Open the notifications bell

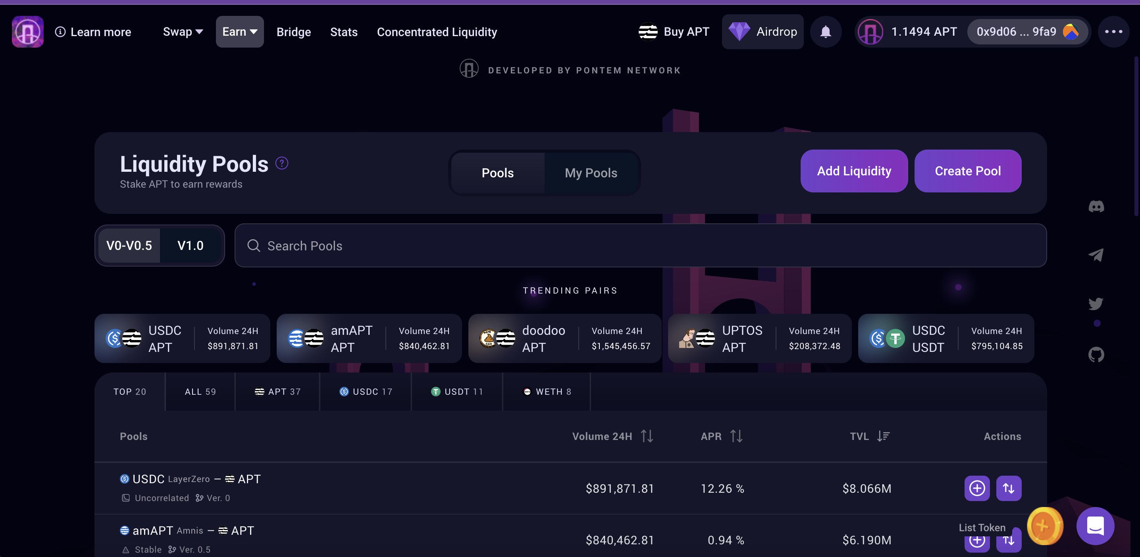[x=825, y=32]
